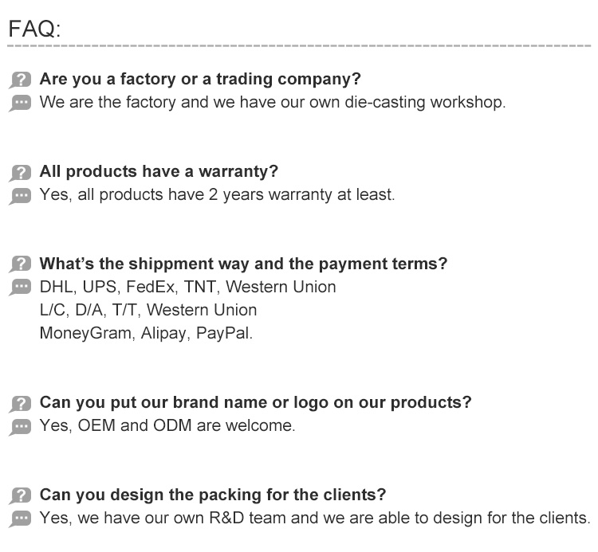The image size is (598, 552).
Task: Click speech bubble icon beside 2 years warranty answer
Action: coord(21,196)
